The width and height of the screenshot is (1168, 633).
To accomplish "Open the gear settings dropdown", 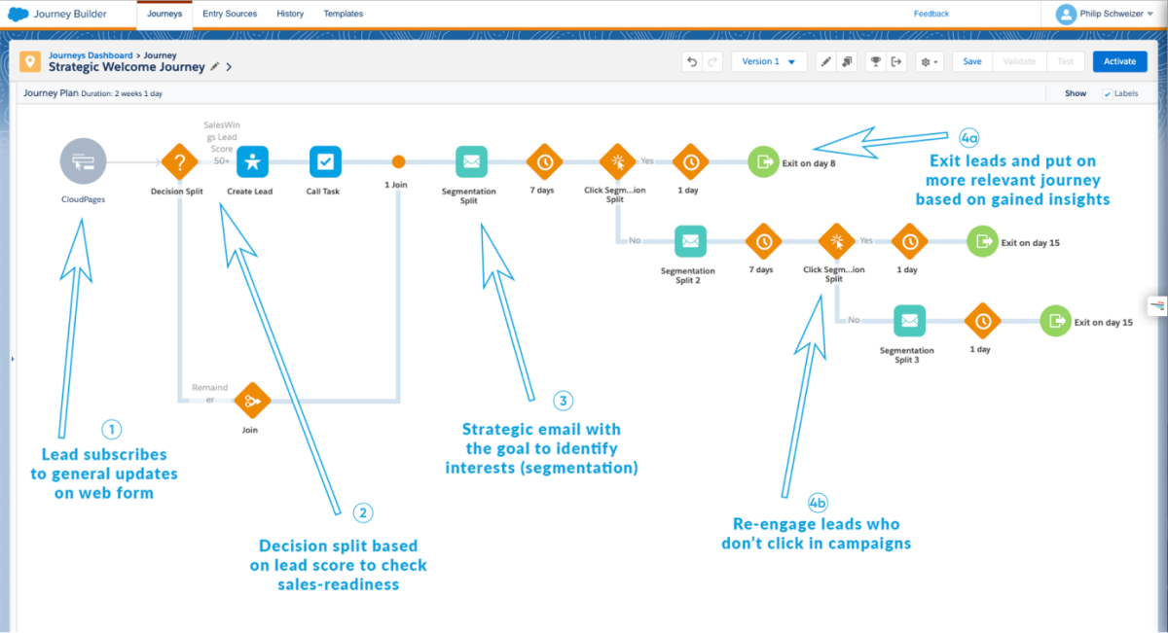I will (930, 61).
